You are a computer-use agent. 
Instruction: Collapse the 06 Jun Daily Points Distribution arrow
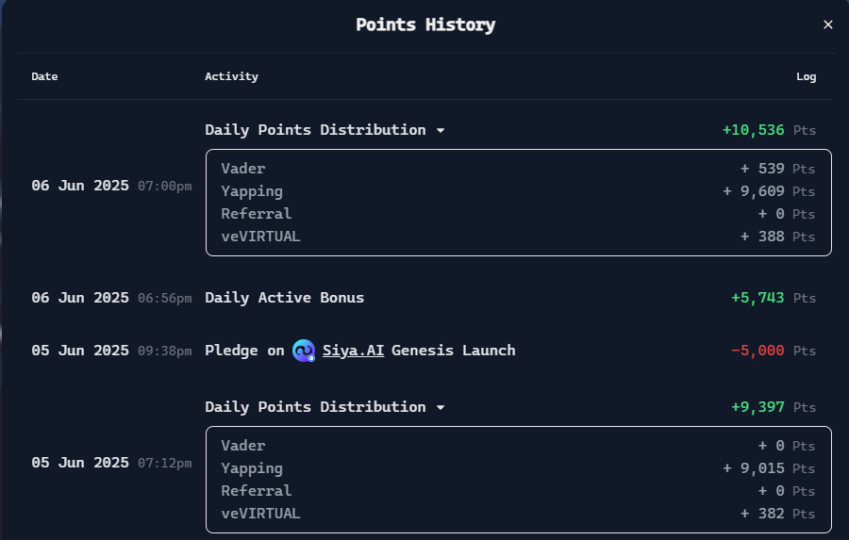tap(441, 130)
